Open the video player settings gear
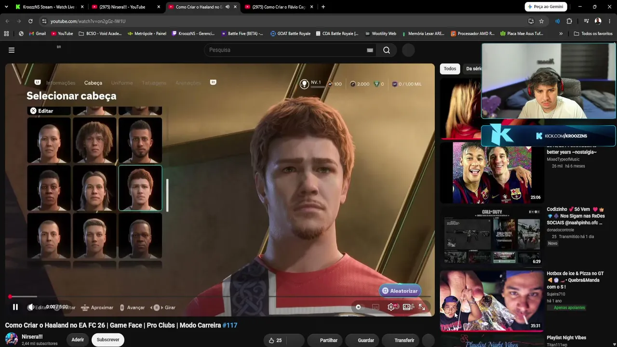Image resolution: width=617 pixels, height=347 pixels. 391,307
